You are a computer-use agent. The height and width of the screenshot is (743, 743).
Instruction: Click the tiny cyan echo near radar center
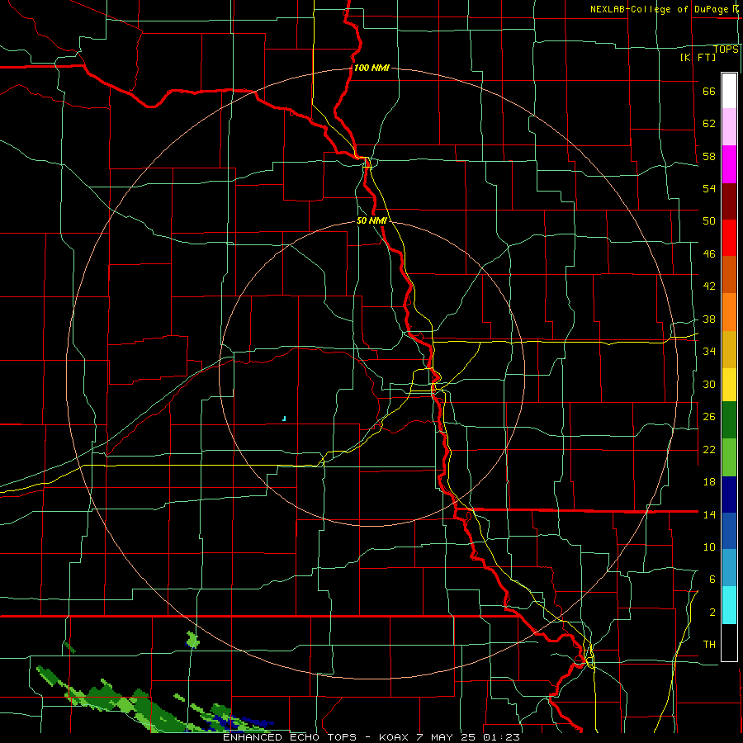(x=284, y=419)
